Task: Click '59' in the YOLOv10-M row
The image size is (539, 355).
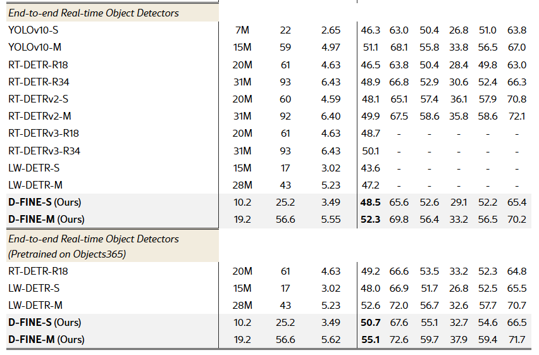Action: pyautogui.click(x=285, y=47)
